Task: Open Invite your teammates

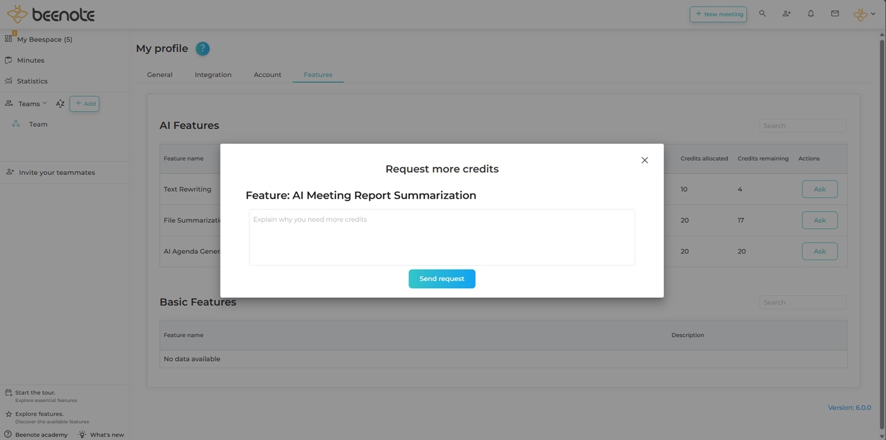Action: coord(56,172)
